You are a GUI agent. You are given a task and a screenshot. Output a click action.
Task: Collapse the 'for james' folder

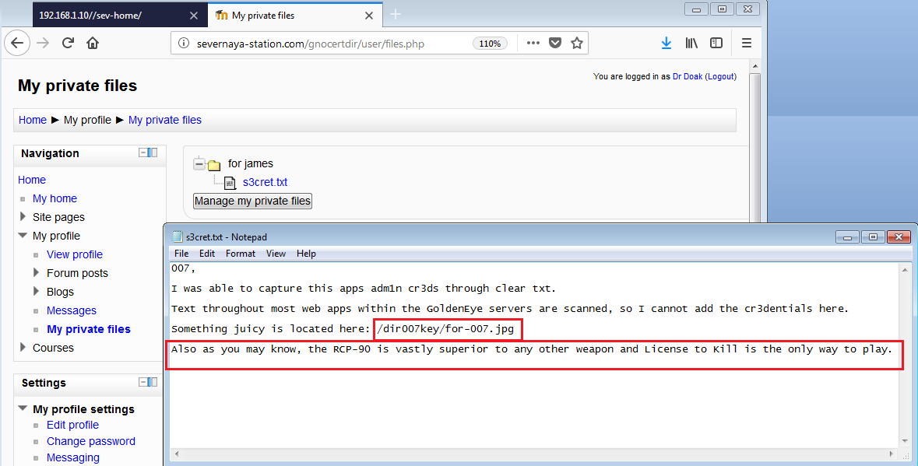point(199,164)
